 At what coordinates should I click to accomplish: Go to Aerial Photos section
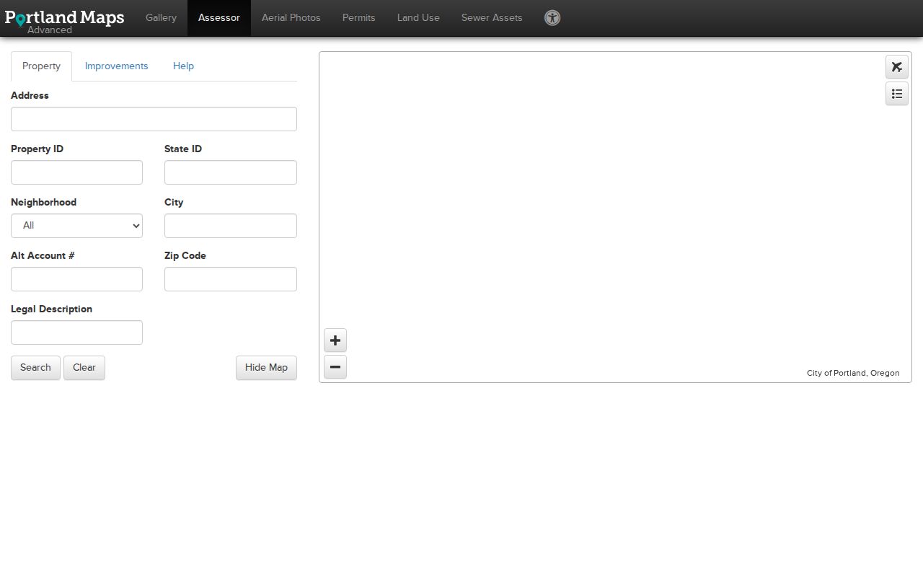coord(291,18)
